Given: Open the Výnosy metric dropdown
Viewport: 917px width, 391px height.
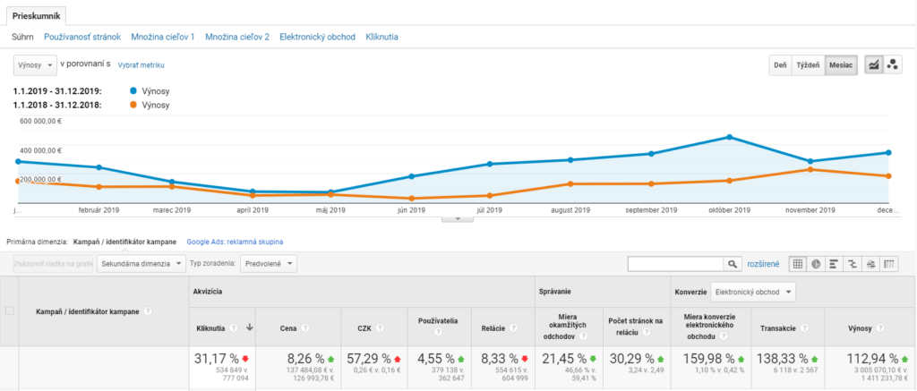Looking at the screenshot, I should pyautogui.click(x=35, y=64).
